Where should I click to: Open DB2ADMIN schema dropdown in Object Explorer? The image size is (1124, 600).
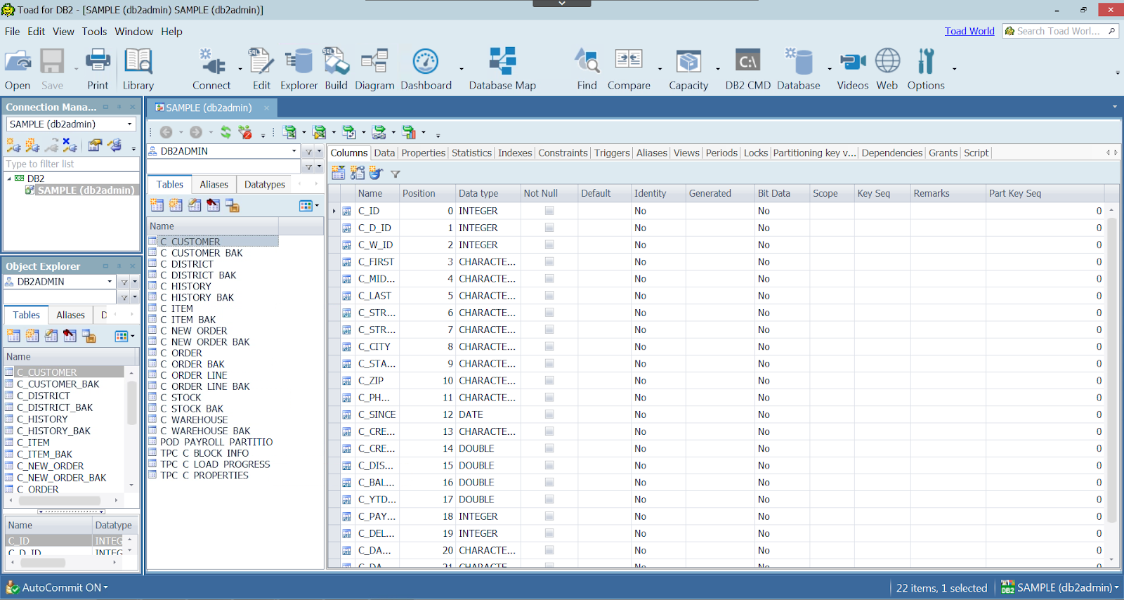pos(110,282)
